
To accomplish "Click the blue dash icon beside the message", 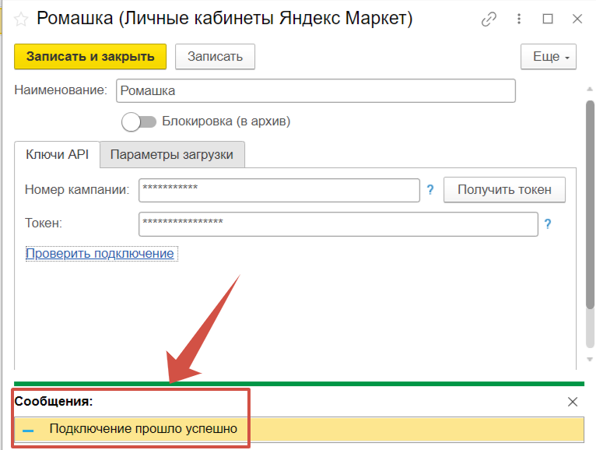I will (28, 430).
